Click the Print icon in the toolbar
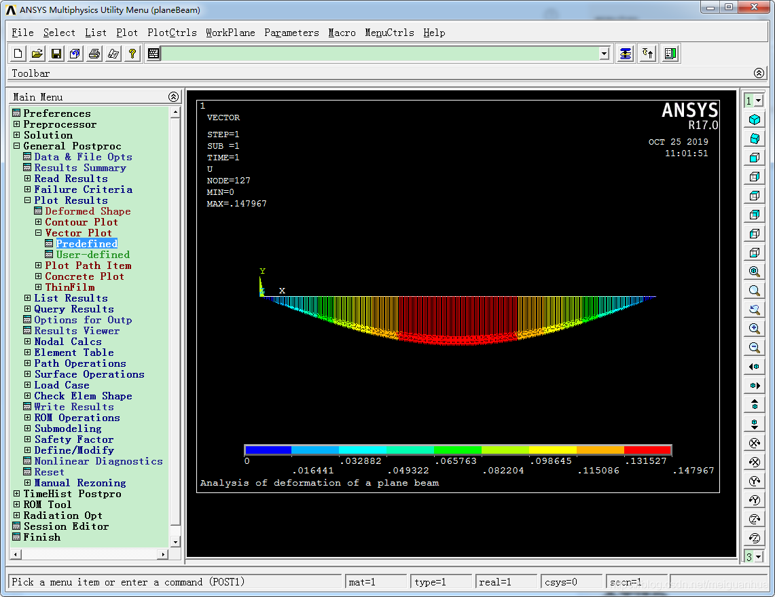 (x=95, y=54)
